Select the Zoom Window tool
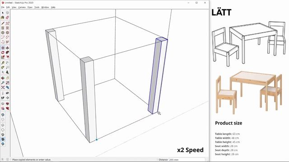This screenshot has width=289, height=162. [x=7, y=83]
